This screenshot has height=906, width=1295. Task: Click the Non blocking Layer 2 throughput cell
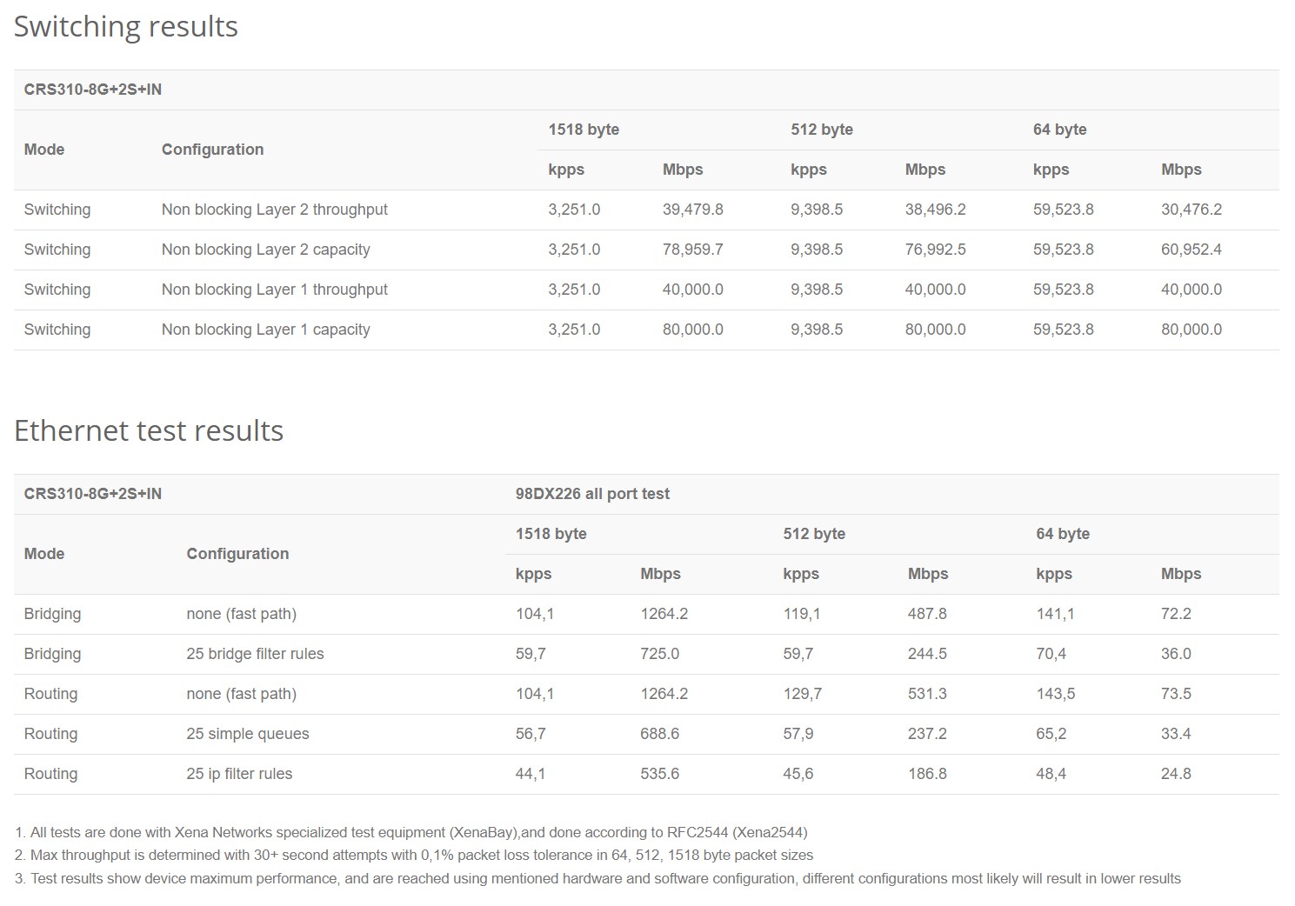(274, 210)
